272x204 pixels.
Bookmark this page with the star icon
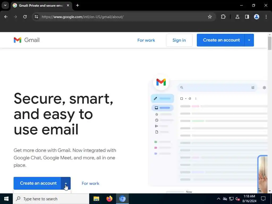(210, 17)
